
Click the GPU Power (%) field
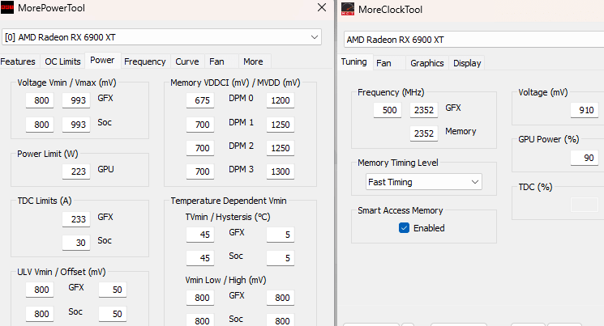585,158
